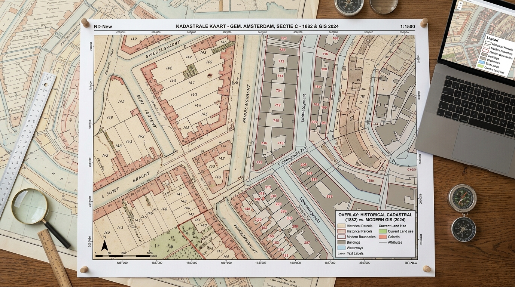Select the grey Buildings legend swatch
Screen dimensions: 515x287
coord(341,242)
